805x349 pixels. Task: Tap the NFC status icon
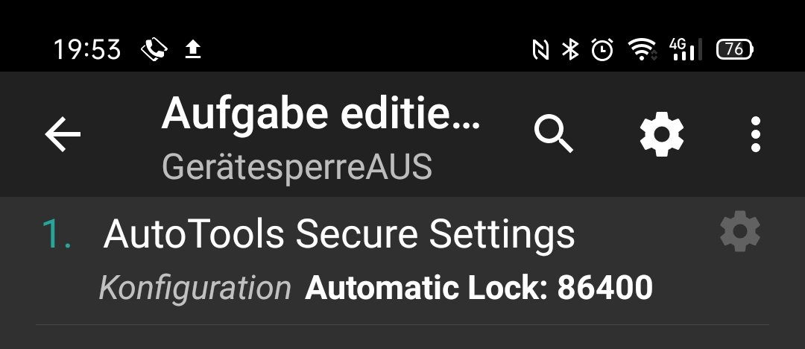(x=540, y=50)
